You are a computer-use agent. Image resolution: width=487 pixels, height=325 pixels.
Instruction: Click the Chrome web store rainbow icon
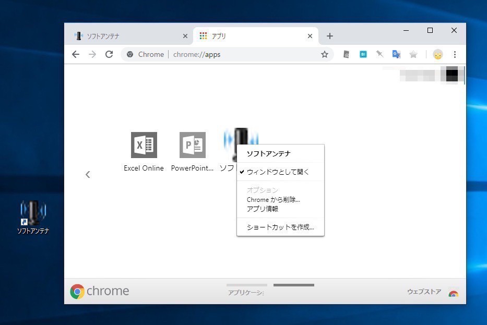click(454, 293)
